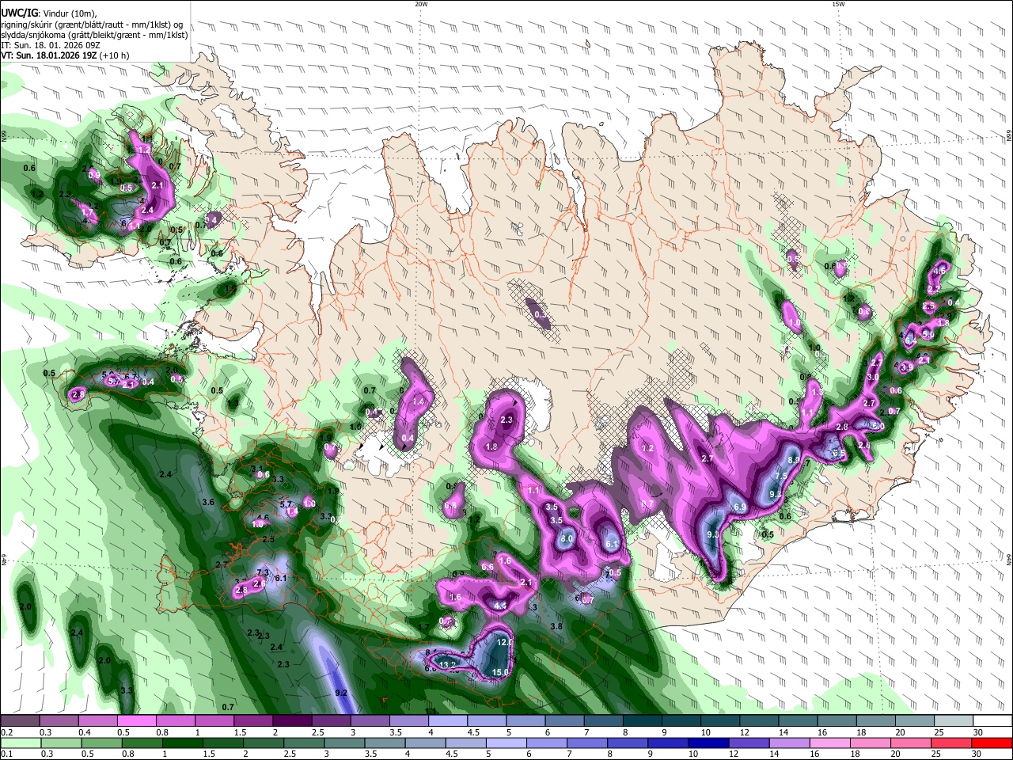Pick the white snow legend swatch above 30

[993, 720]
